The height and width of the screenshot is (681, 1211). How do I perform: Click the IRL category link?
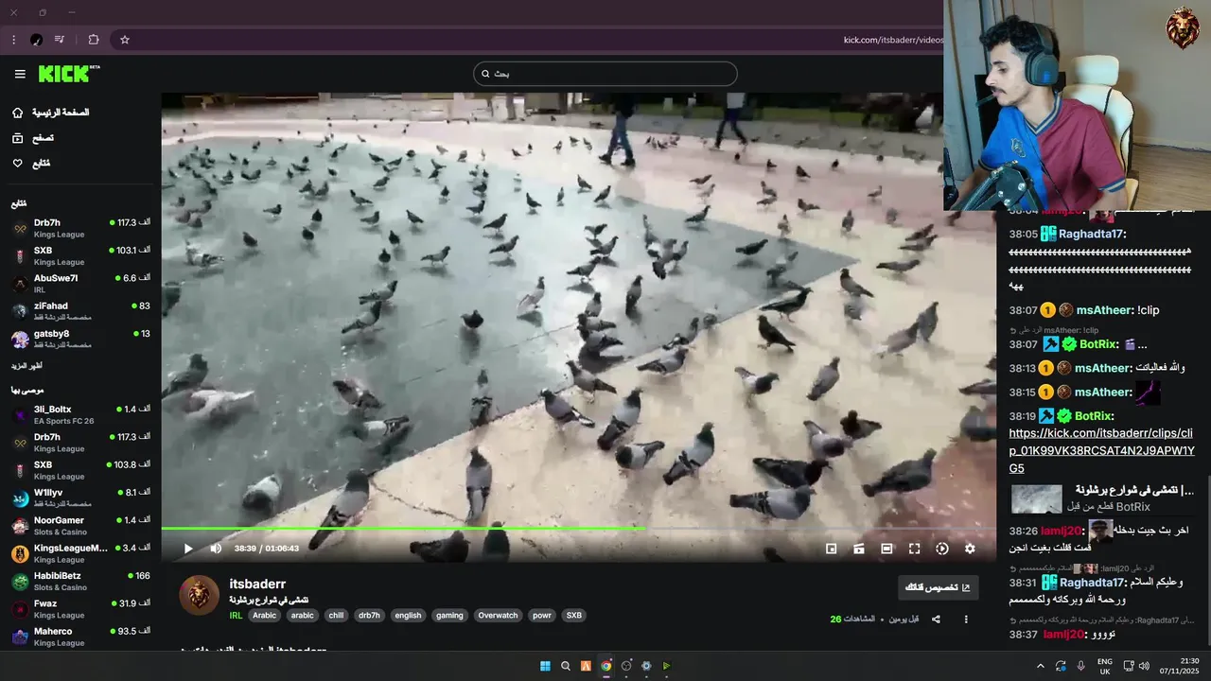click(x=236, y=616)
